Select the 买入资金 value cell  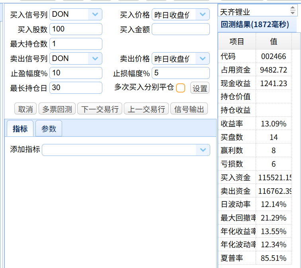(x=274, y=177)
